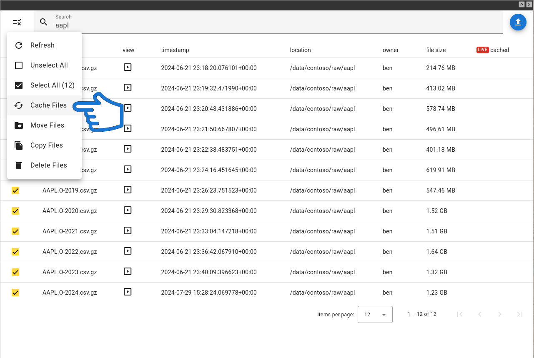Preview the file with 214.76 MB size
The height and width of the screenshot is (358, 534).
[x=128, y=67]
